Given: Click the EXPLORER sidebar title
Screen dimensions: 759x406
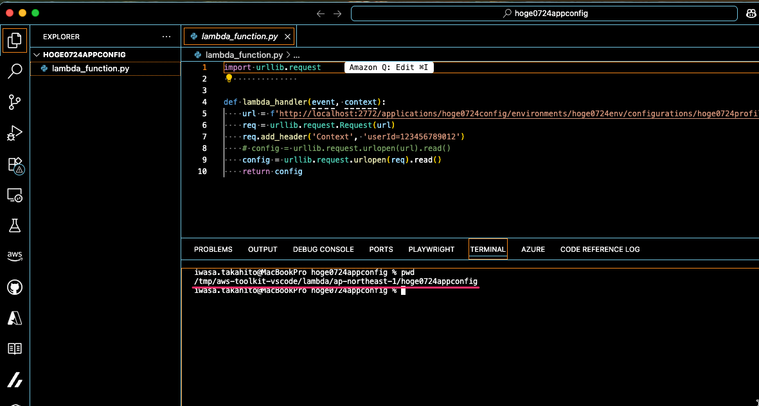Looking at the screenshot, I should [x=62, y=36].
